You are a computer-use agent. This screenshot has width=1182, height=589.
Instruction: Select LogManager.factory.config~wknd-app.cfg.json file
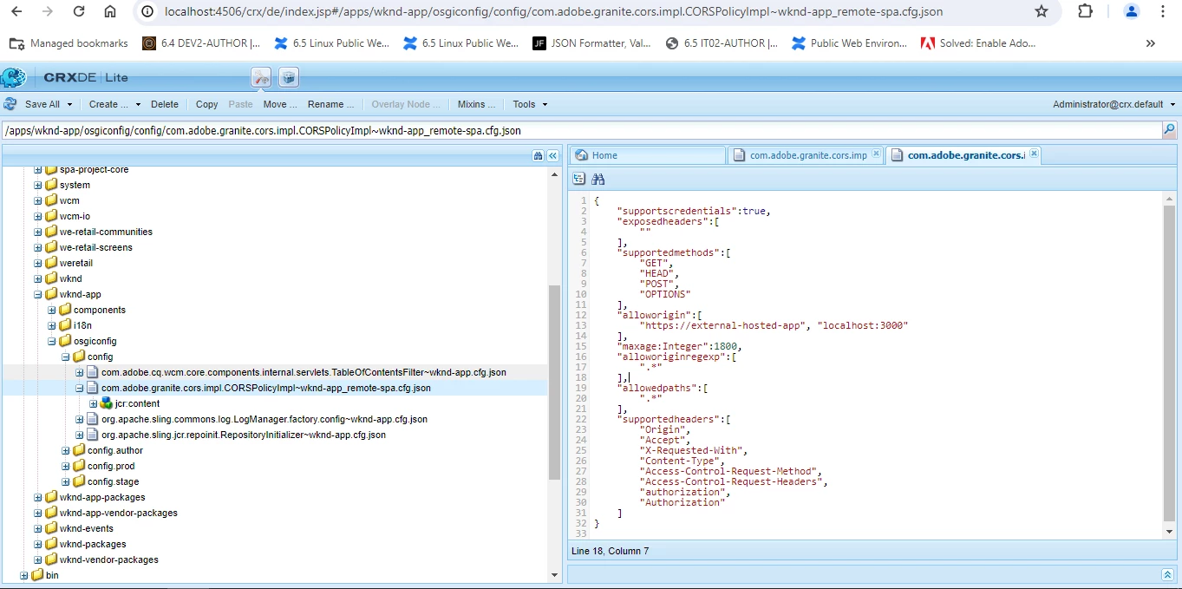click(x=264, y=419)
